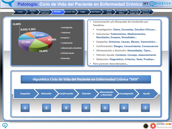Click the round dark medal badge icon
Image resolution: width=172 pixels, height=129 pixels.
(146, 126)
